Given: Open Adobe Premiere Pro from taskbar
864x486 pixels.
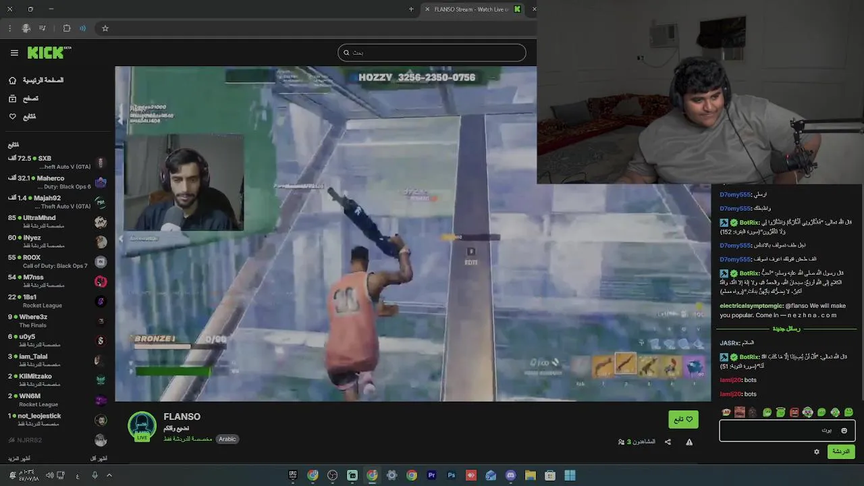Looking at the screenshot, I should 431,475.
